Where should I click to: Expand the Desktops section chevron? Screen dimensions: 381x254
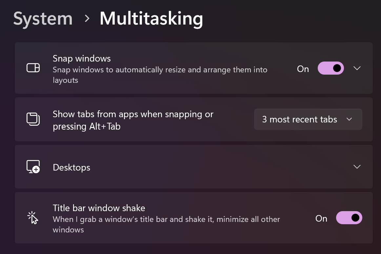coord(357,167)
